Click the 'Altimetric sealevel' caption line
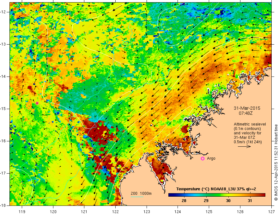 [x=250, y=124]
